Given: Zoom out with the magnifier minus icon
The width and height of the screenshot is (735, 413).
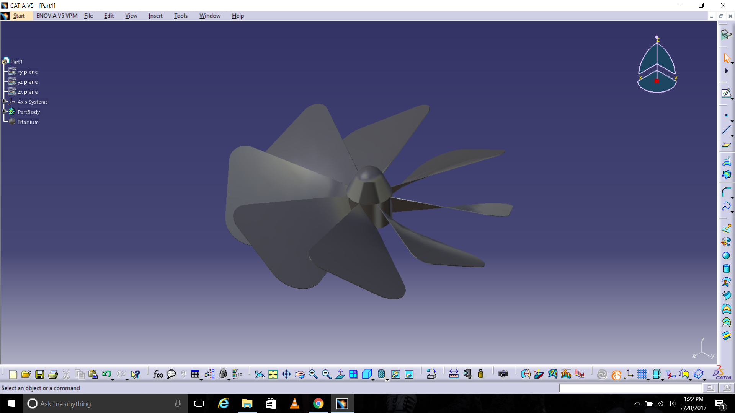Looking at the screenshot, I should click(327, 374).
